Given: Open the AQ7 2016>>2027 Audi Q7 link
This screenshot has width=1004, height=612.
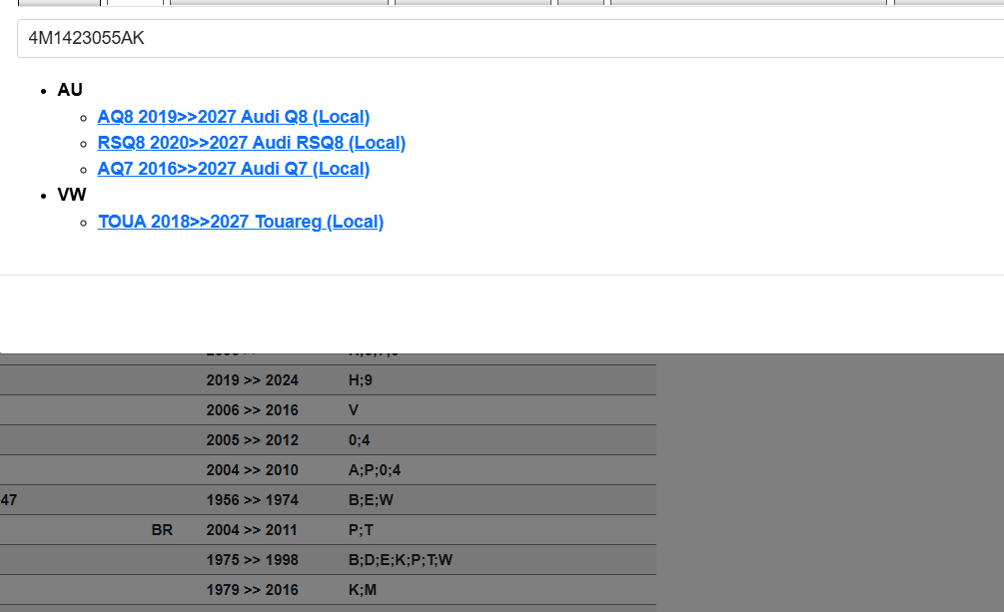Looking at the screenshot, I should (x=234, y=169).
